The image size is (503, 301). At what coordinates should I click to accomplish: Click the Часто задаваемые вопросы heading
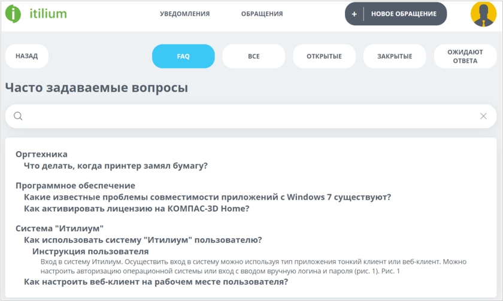(x=96, y=88)
